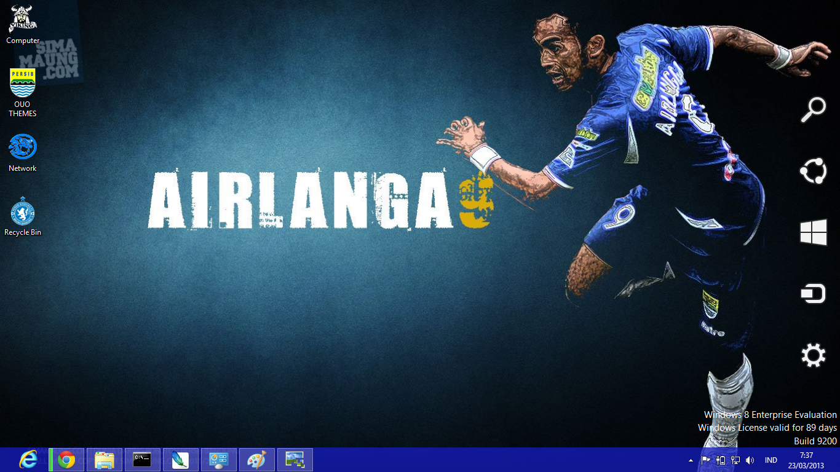Launch Adobe Photoshop from the taskbar
Viewport: 840px width, 472px height.
(180, 459)
